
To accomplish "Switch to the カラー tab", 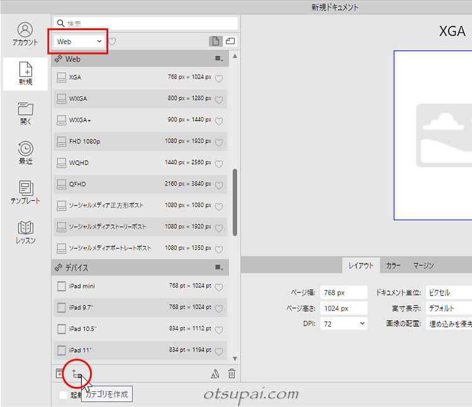I will point(393,265).
